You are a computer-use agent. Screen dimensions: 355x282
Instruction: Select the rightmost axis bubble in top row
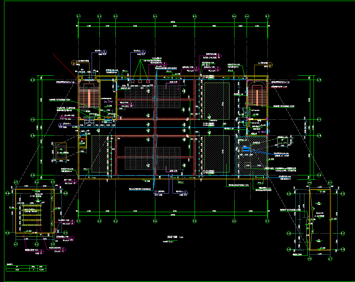[267, 16]
